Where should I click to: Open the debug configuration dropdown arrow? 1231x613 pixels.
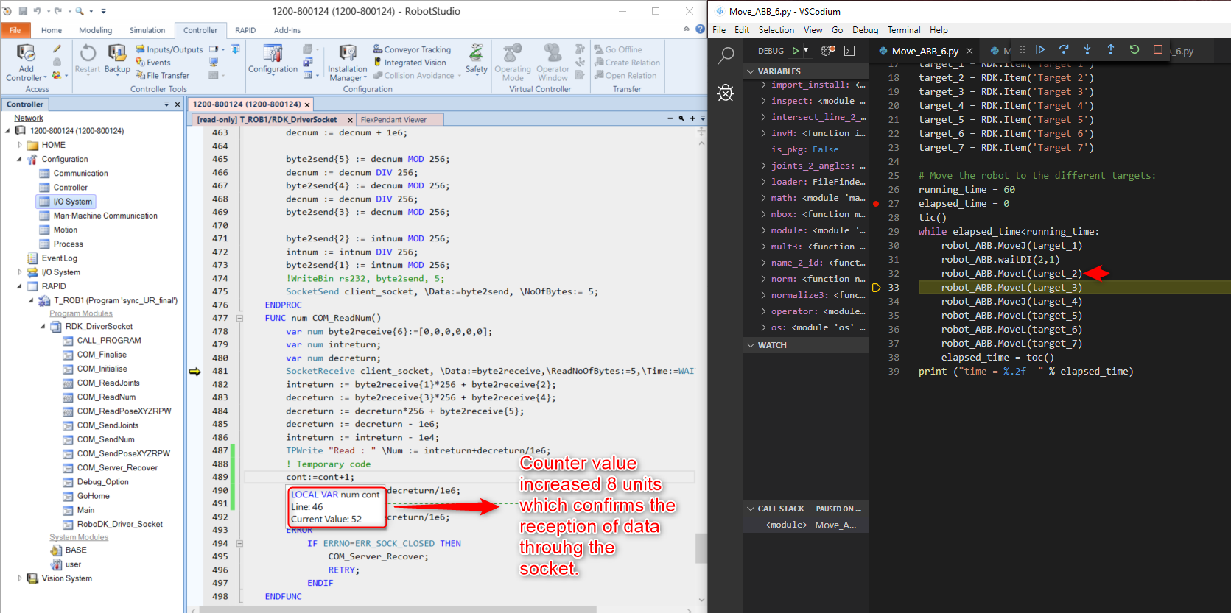click(x=806, y=51)
